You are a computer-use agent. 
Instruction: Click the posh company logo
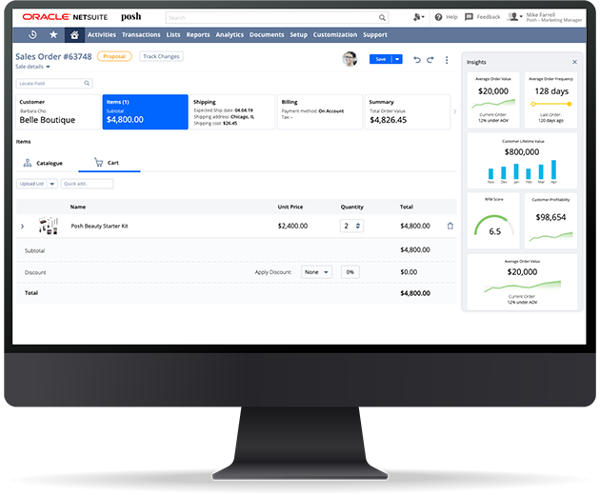click(130, 17)
